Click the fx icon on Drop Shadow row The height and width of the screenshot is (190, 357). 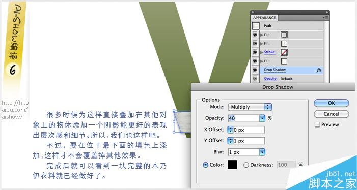point(319,70)
